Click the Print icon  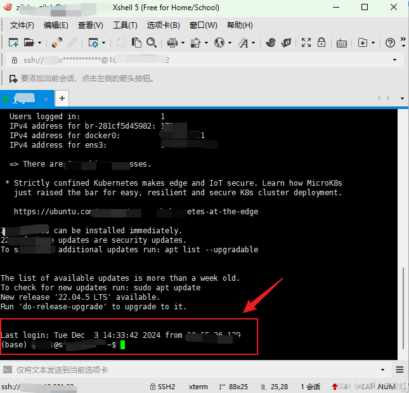pyautogui.click(x=172, y=42)
